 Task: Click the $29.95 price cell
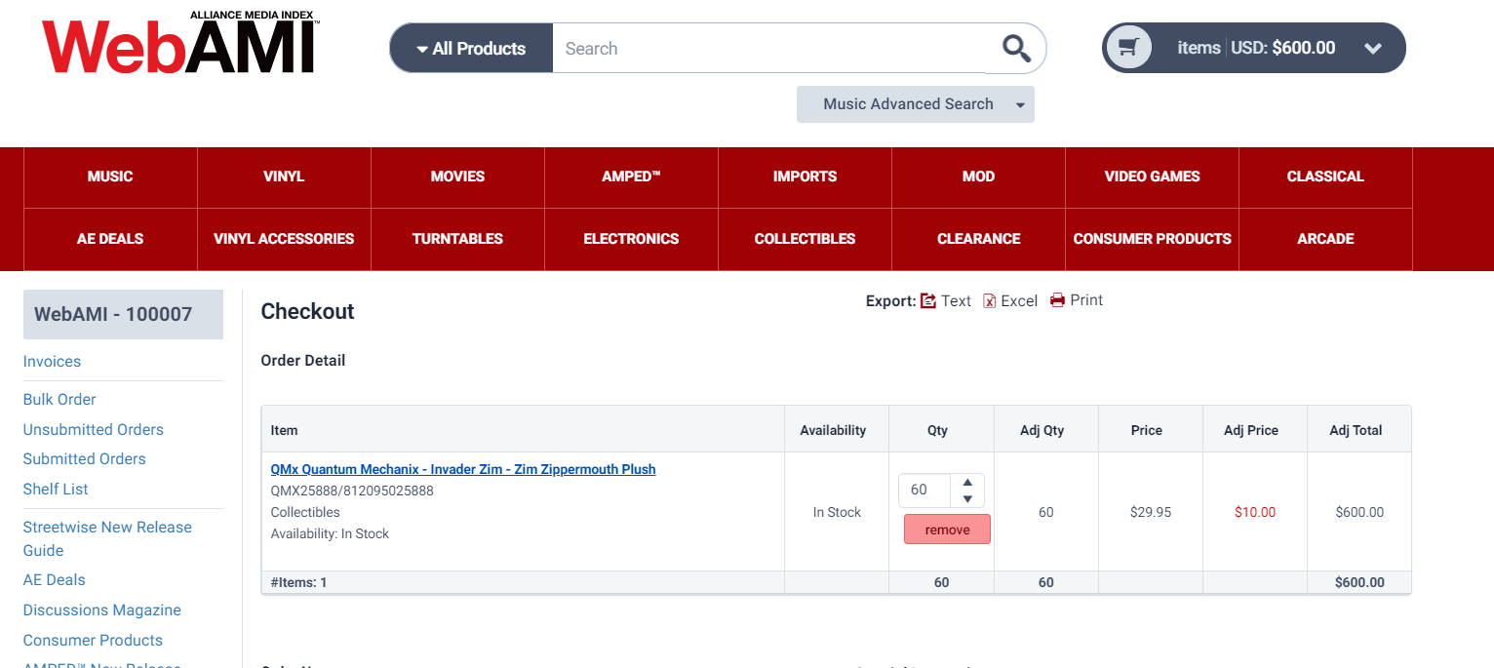pyautogui.click(x=1151, y=512)
